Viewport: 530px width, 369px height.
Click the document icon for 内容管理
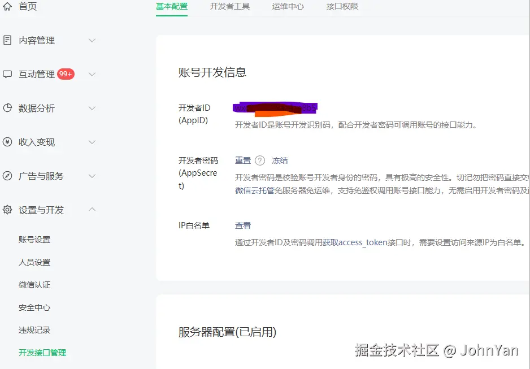(x=7, y=40)
